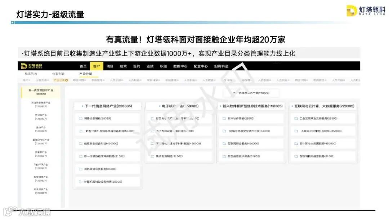Open the 职级 menu
The width and height of the screenshot is (389, 219).
[x=164, y=66]
